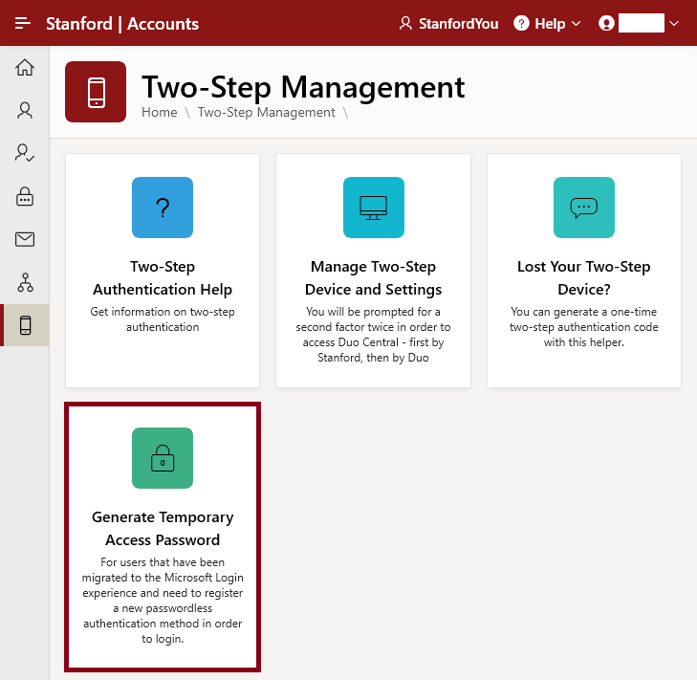This screenshot has width=697, height=680.
Task: Go to Home in the breadcrumb
Action: [159, 112]
